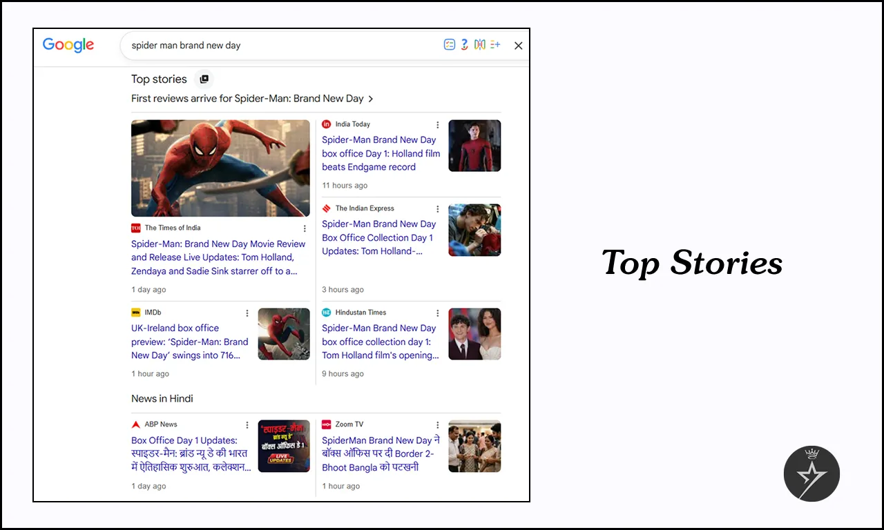Click the '11 hours ago' timestamp

[345, 186]
